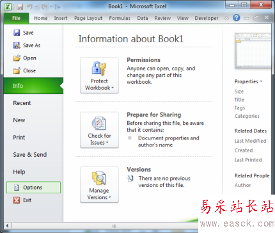
Task: Click the Categories property label
Action: pos(247,116)
